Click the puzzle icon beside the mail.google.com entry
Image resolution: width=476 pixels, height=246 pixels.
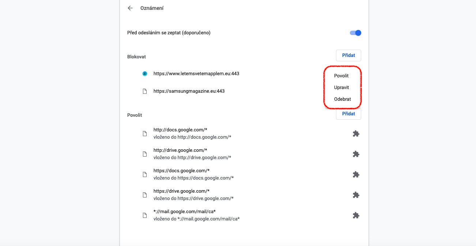point(356,215)
